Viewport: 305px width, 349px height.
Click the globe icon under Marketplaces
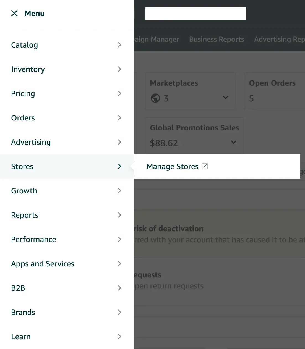155,98
